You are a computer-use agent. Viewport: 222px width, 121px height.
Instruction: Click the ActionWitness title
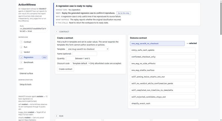(27, 5)
